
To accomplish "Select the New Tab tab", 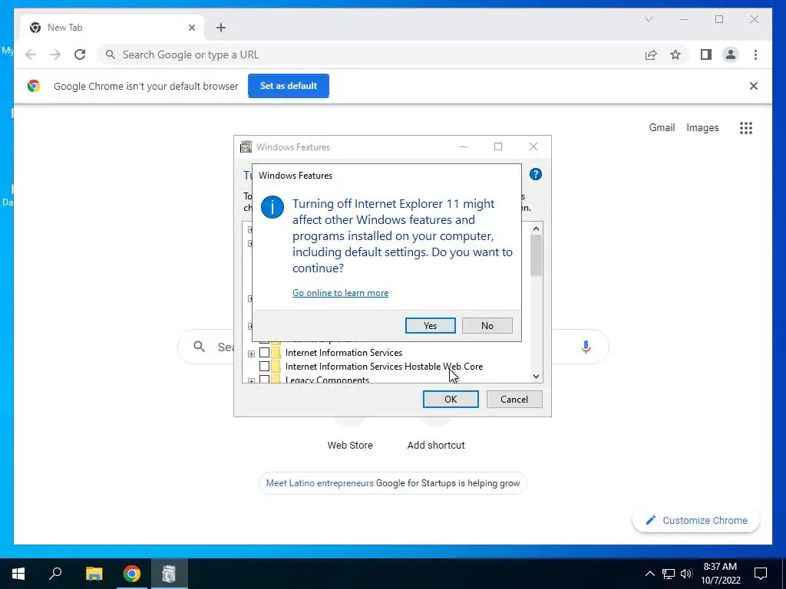I will click(x=112, y=28).
